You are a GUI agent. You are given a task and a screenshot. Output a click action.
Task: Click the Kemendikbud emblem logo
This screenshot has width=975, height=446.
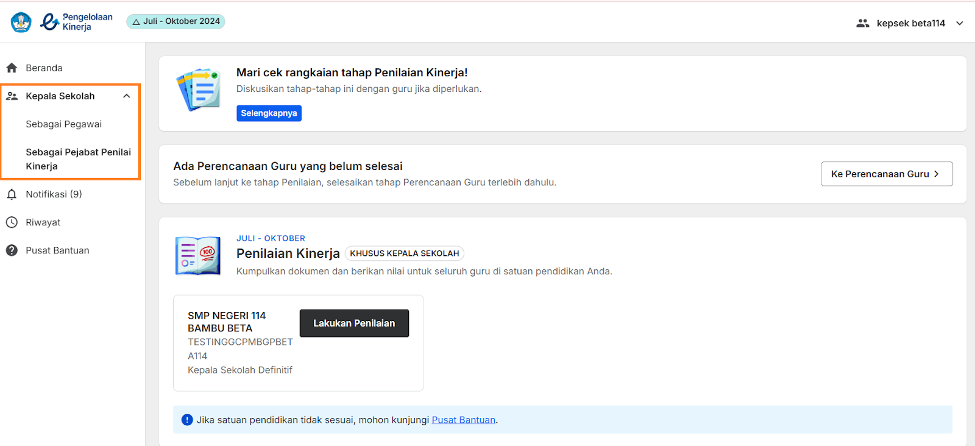coord(21,22)
